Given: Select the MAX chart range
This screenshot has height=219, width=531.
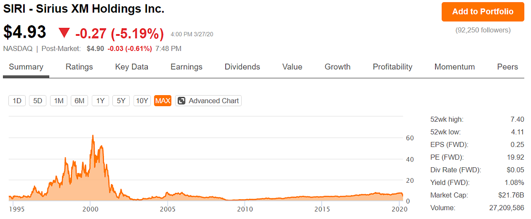Looking at the screenshot, I should click(163, 101).
